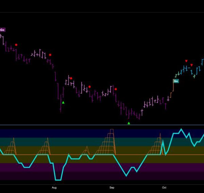Click the teal Go trend label
This screenshot has height=193, width=204.
pyautogui.click(x=176, y=81)
